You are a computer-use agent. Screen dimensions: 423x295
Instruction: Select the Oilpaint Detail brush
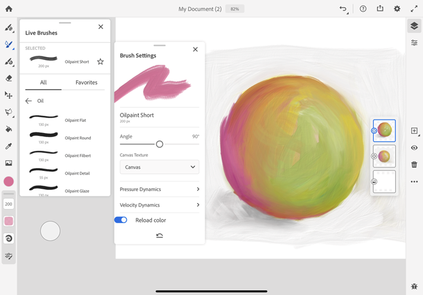pos(65,173)
